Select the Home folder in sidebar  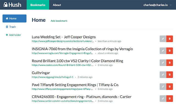pos(14,18)
